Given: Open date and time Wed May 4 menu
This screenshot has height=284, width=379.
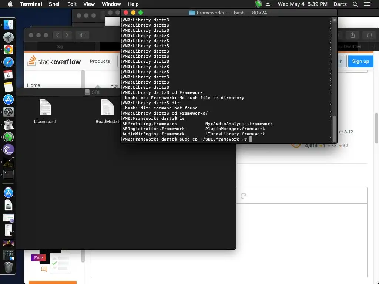Looking at the screenshot, I should [303, 4].
